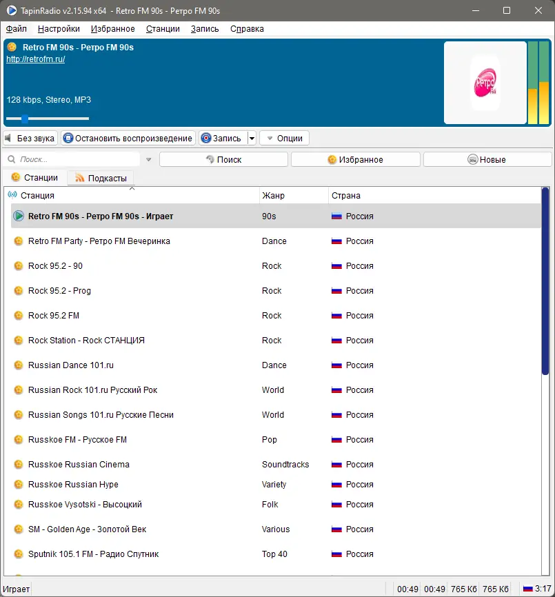Click star icon of Russian Dance 101.ru
The height and width of the screenshot is (597, 555).
tap(18, 365)
